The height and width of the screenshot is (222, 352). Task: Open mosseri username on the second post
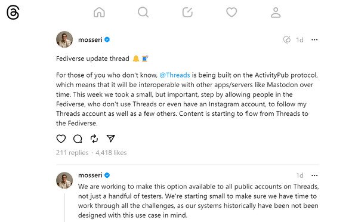click(90, 175)
